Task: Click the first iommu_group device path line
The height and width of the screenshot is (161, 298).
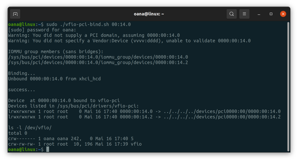Action: [x=98, y=57]
